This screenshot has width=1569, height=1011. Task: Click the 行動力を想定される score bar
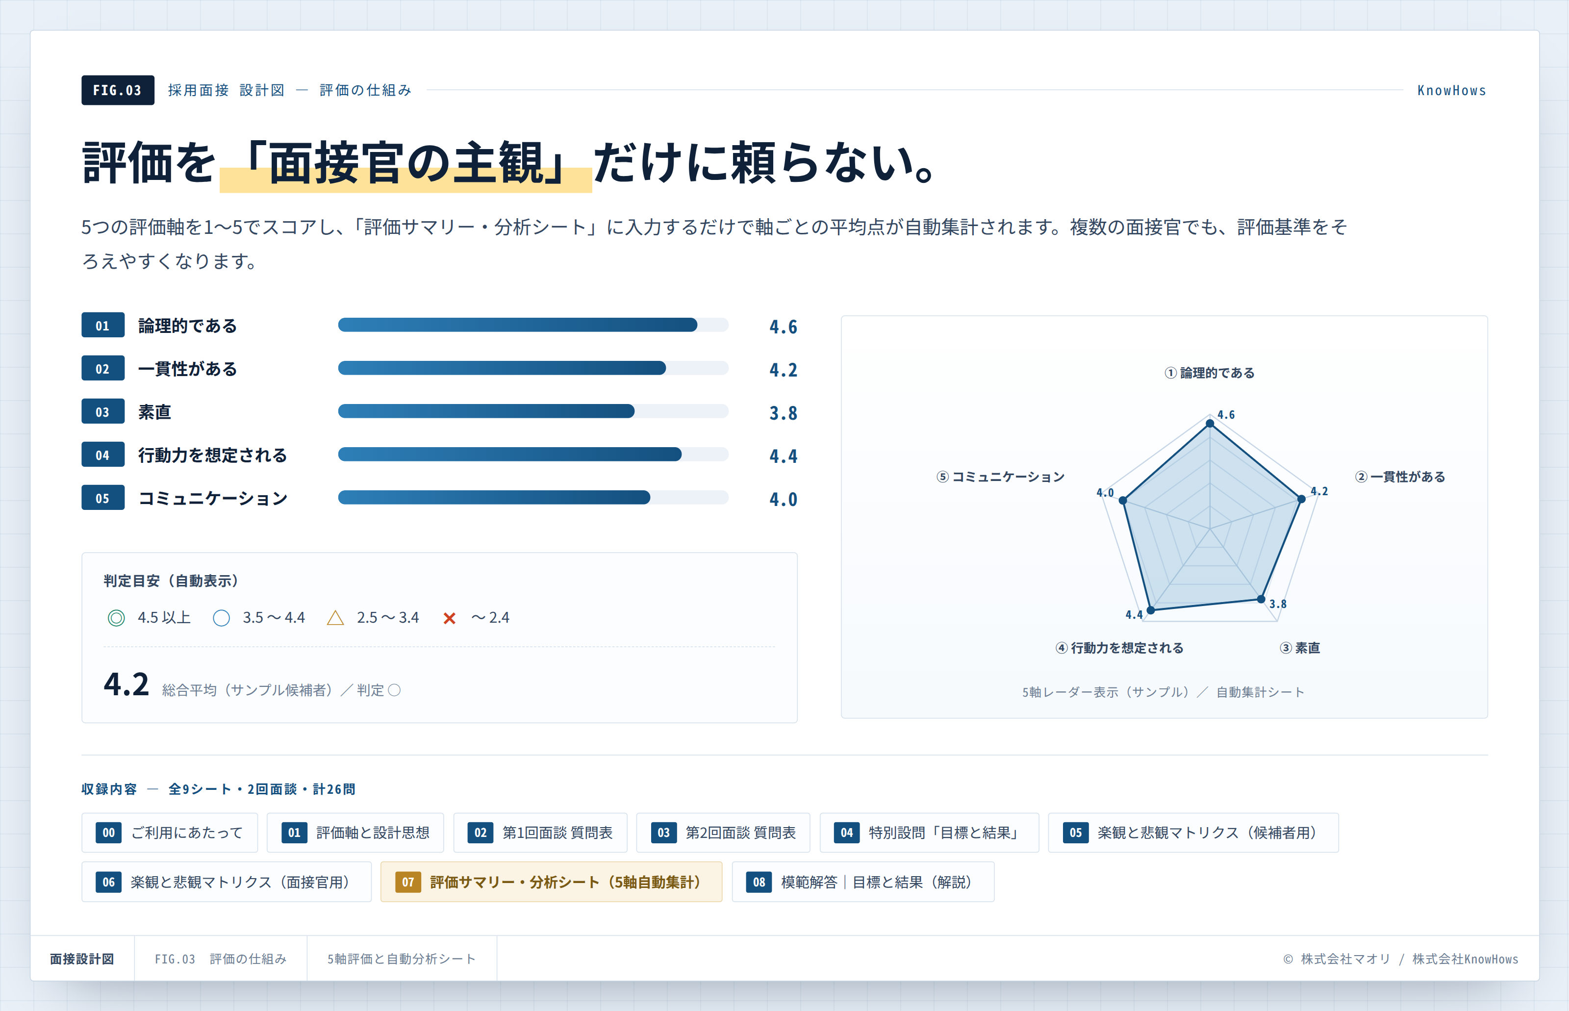coord(533,455)
